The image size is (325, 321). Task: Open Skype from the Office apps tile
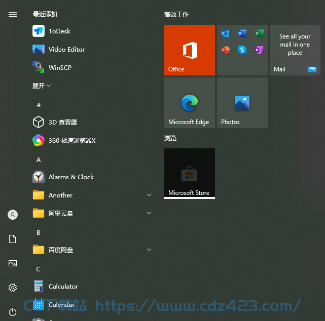pos(242,50)
